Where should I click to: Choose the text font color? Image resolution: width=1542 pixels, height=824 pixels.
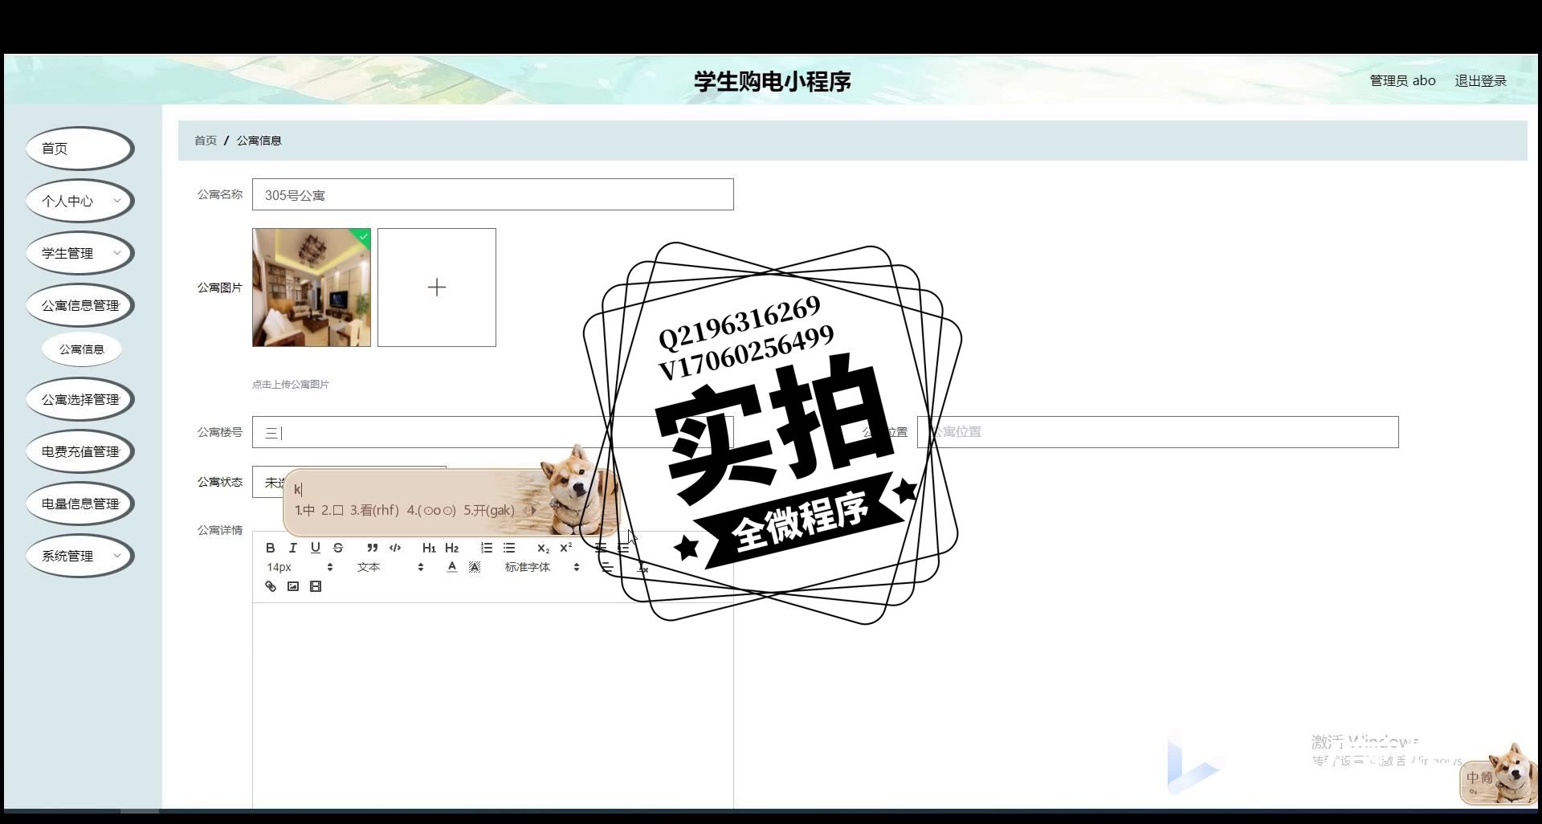point(452,567)
